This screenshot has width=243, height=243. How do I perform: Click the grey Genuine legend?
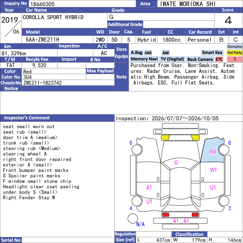(x=234, y=46)
